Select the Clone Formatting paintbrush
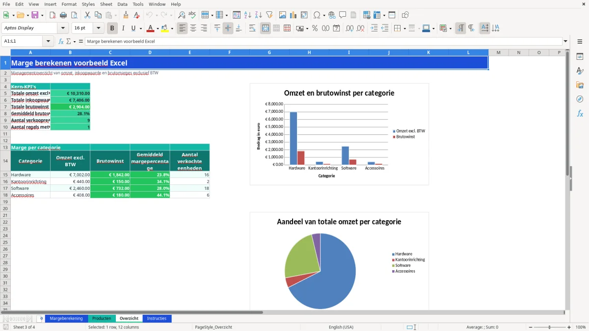Viewport: 589px width, 331px height. [x=126, y=15]
